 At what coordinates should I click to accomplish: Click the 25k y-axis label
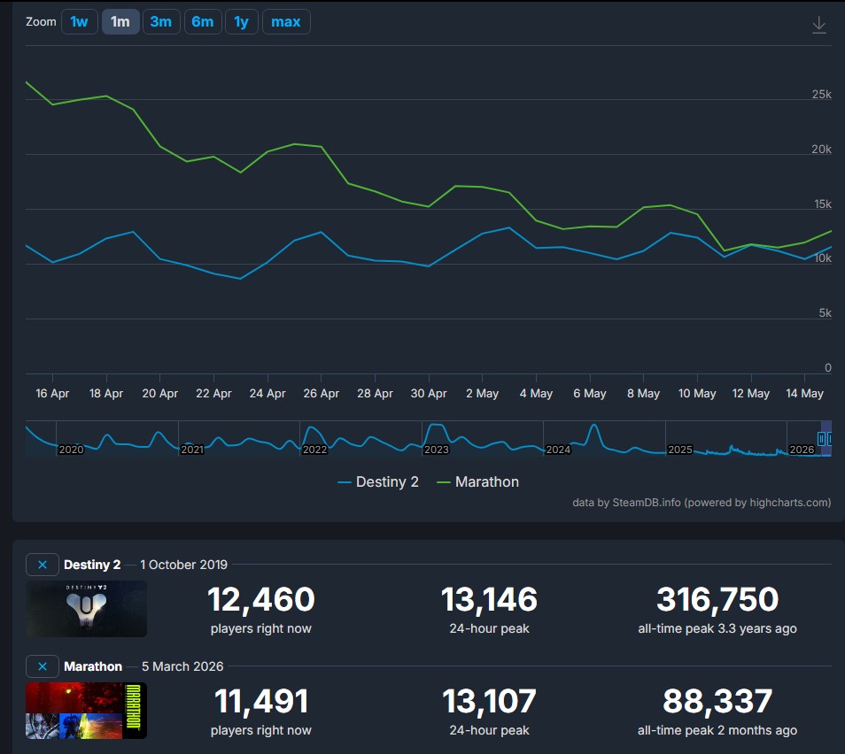click(821, 94)
